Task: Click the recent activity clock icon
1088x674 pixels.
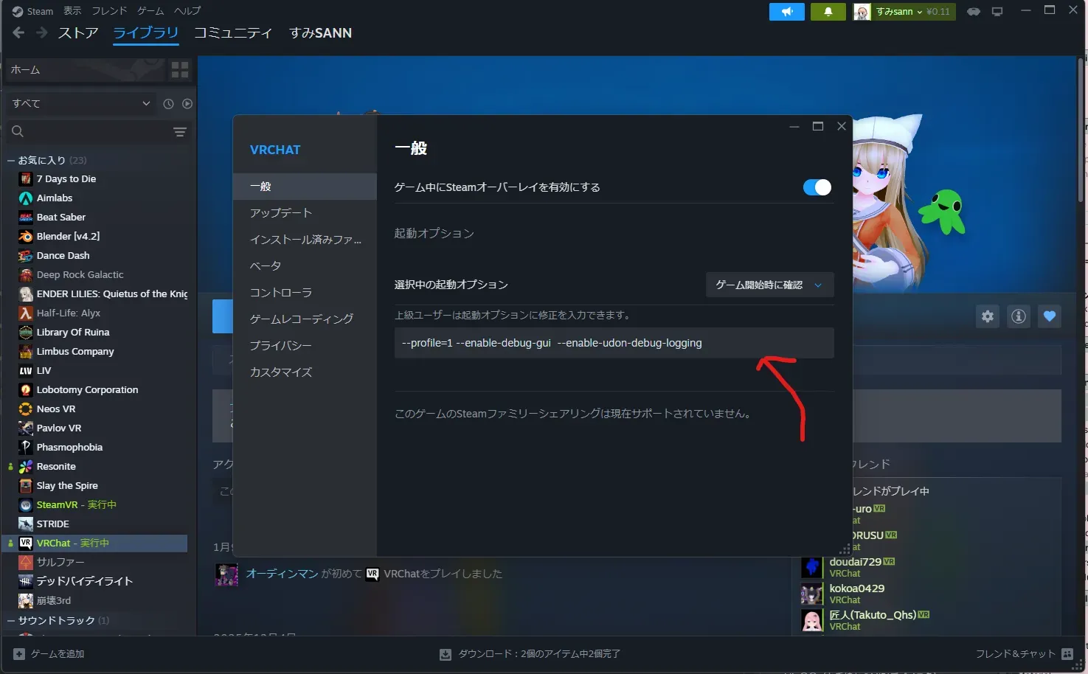Action: point(168,104)
